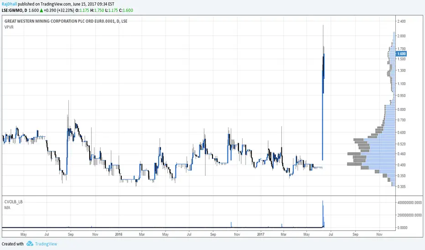Viewport: 425px width, 250px height.
Task: Click the 0.400 price axis label
Action: (401, 165)
